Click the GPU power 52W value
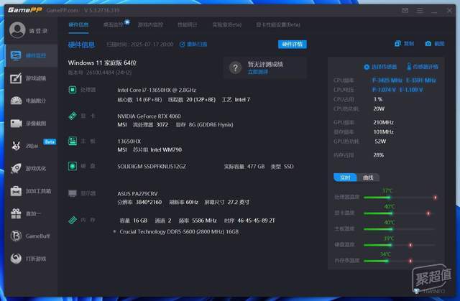Image resolution: width=460 pixels, height=301 pixels. tap(380, 142)
